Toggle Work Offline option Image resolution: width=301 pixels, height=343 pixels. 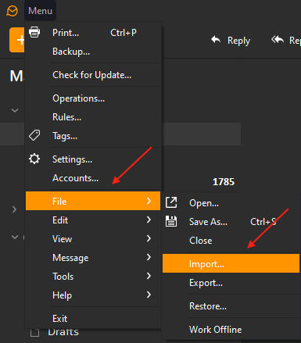click(231, 329)
